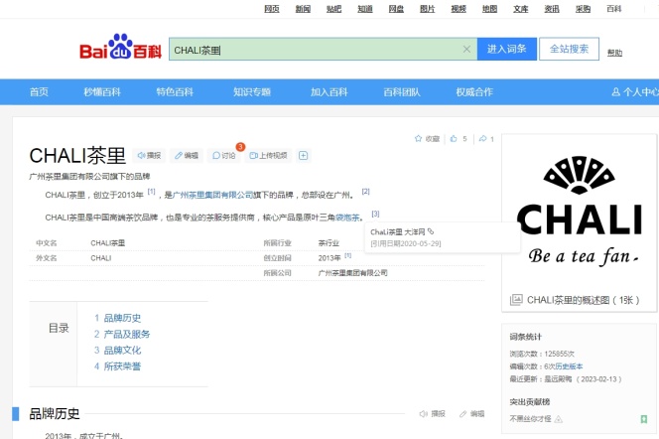Click the share arrow icon

coord(483,138)
